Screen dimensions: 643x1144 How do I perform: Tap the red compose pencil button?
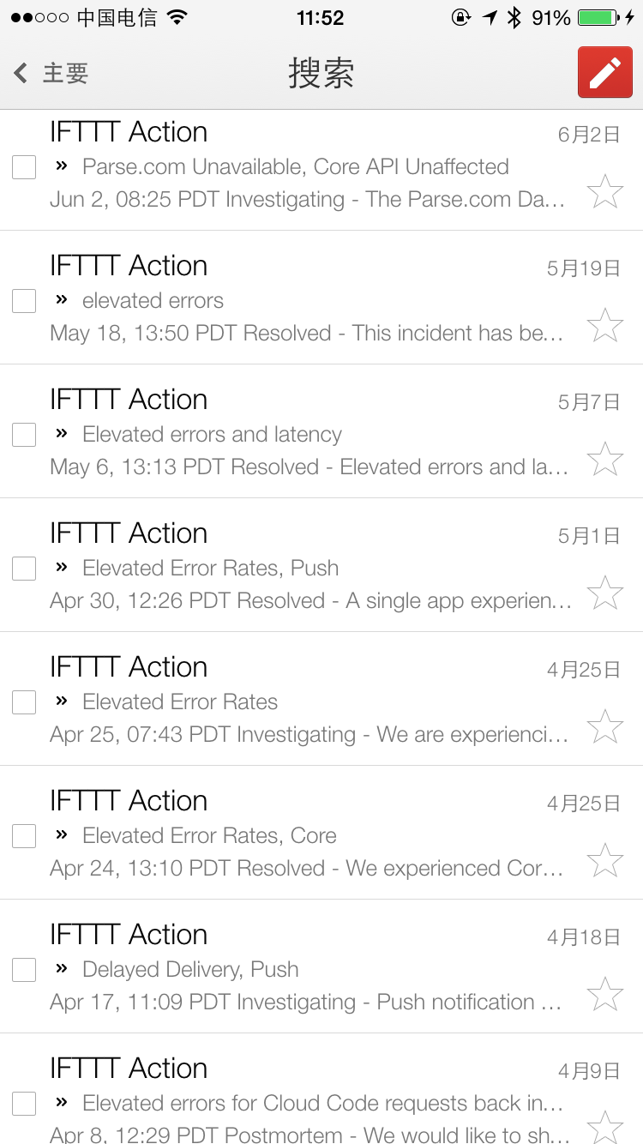point(604,73)
